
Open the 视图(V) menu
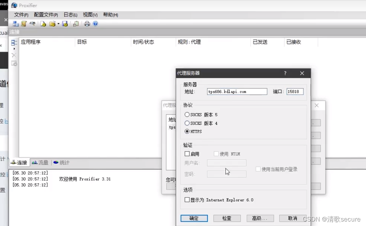(x=90, y=15)
